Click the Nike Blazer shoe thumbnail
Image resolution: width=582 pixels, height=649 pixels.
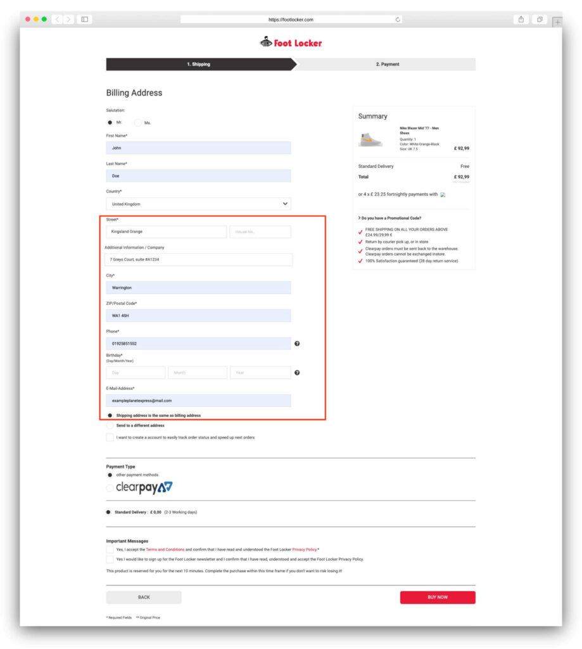pyautogui.click(x=370, y=139)
